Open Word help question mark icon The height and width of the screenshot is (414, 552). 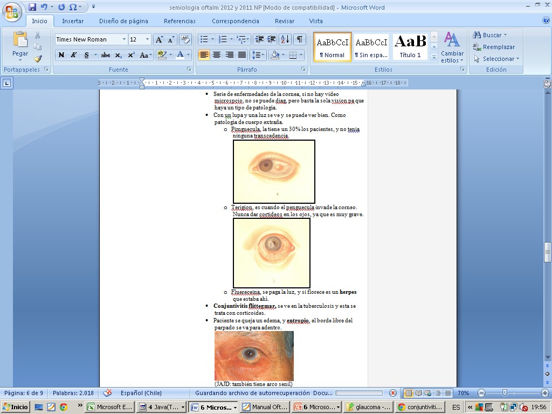[546, 20]
